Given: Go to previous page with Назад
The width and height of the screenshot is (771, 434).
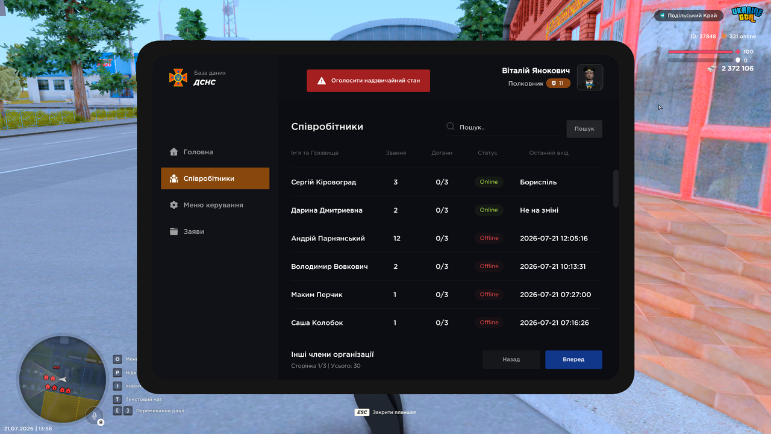Looking at the screenshot, I should tap(511, 359).
